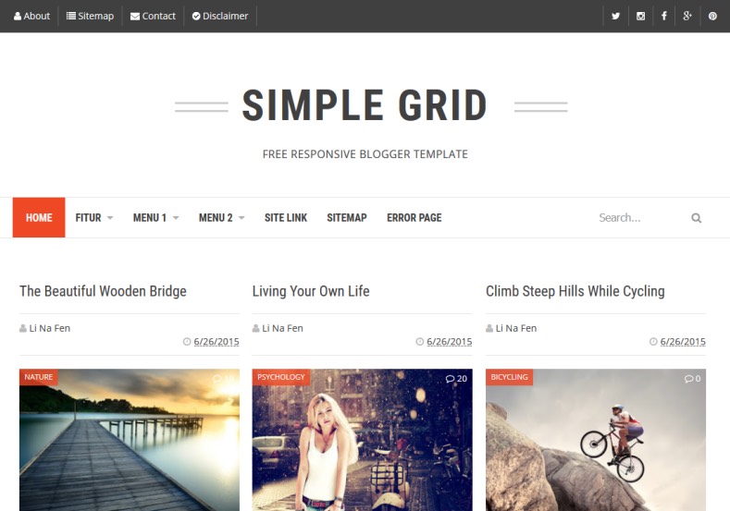Open the Instagram social icon
This screenshot has height=511, width=730.
[640, 16]
